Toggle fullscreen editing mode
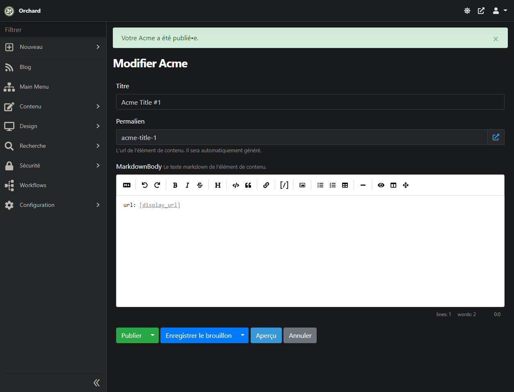 point(406,185)
